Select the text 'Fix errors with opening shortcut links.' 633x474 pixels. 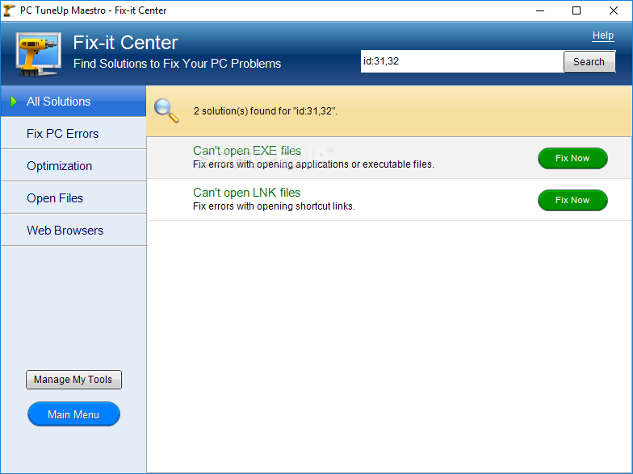(274, 206)
